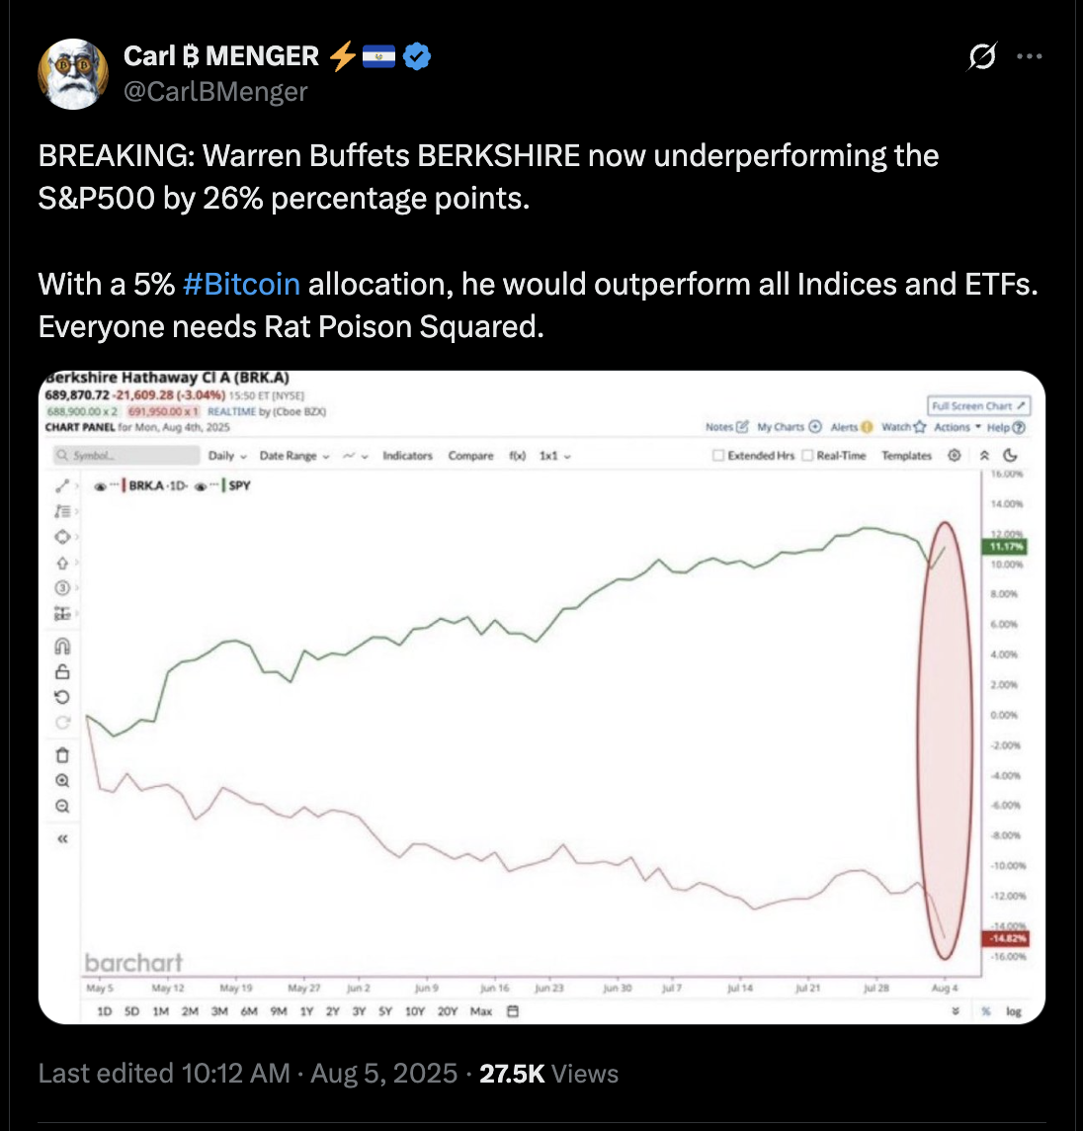Screen dimensions: 1083x1131
Task: Toggle BRK.A series visibility eye
Action: 100,486
